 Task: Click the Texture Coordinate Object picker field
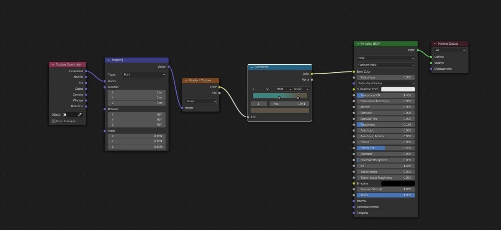click(x=73, y=114)
